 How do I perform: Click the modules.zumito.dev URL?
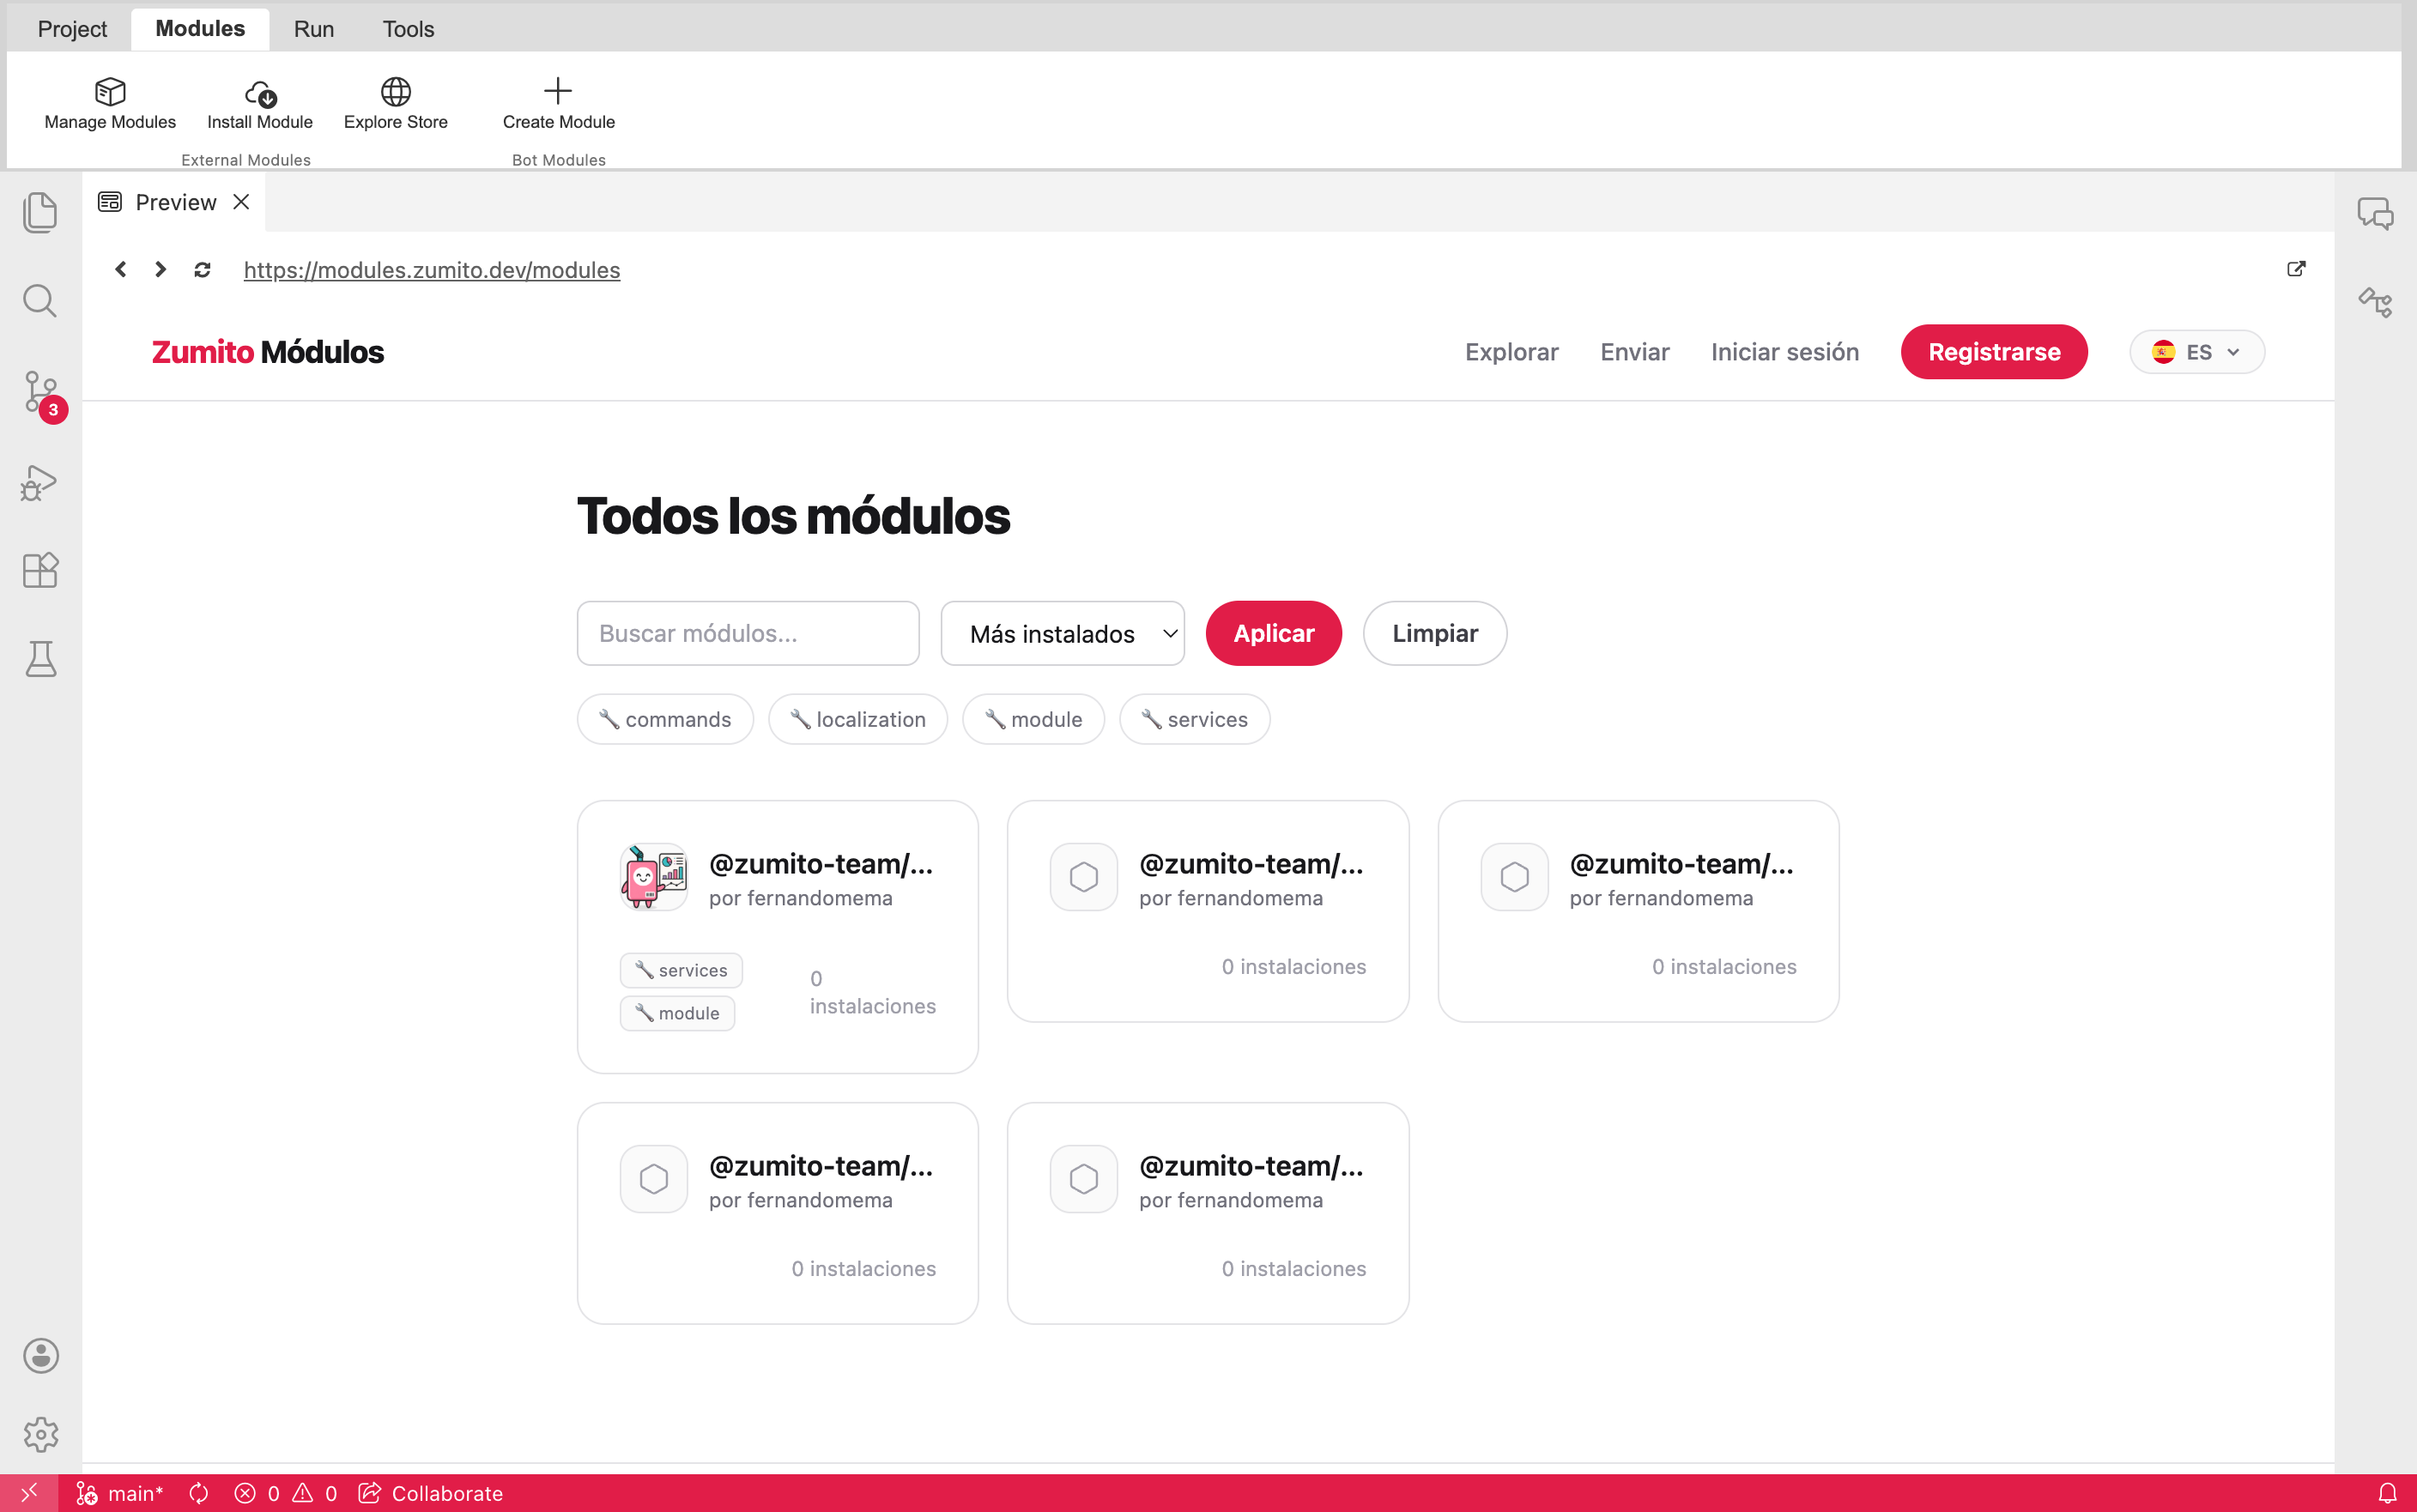tap(431, 270)
